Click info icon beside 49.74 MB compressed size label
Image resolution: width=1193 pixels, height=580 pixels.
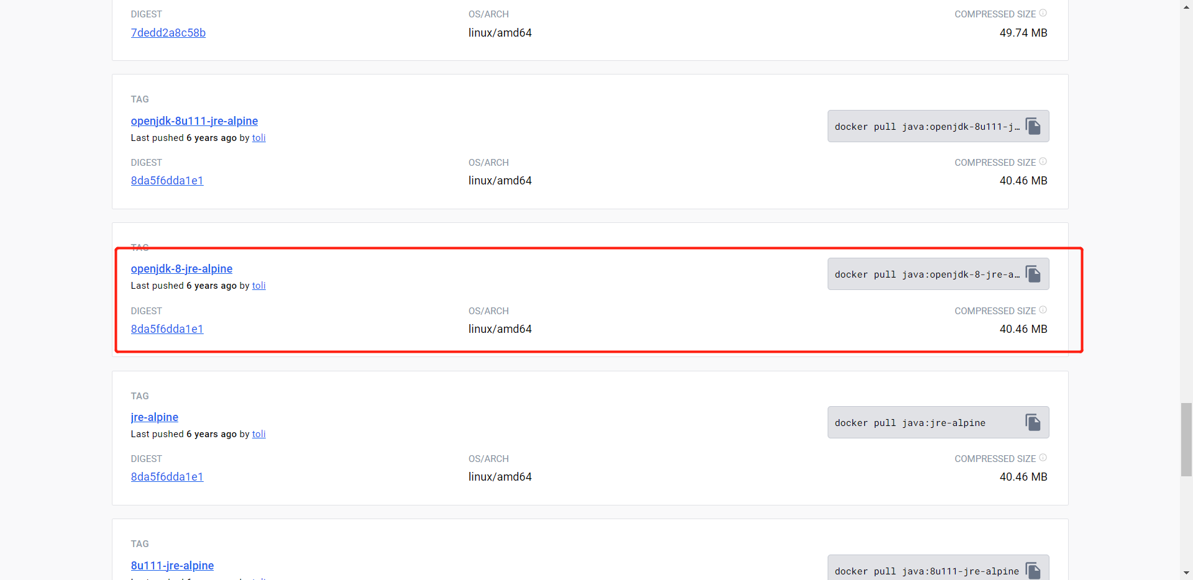[1043, 13]
